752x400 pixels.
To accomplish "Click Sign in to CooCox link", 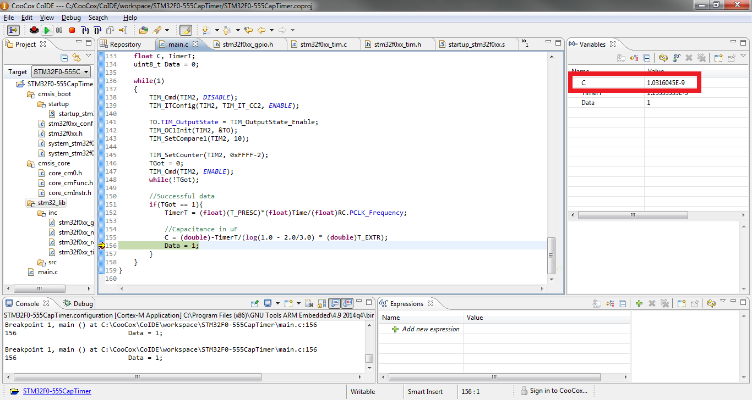I will point(558,391).
